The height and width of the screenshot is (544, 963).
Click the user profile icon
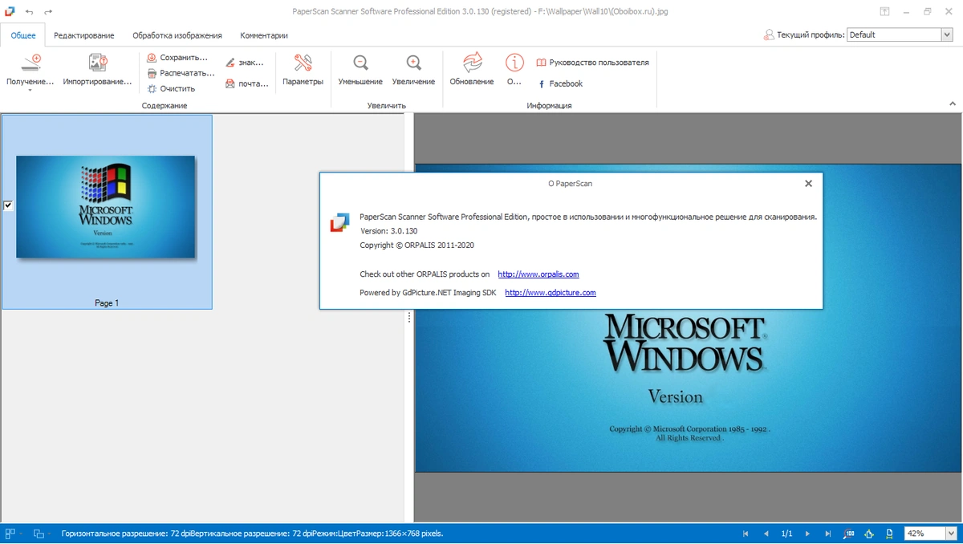[x=769, y=35]
